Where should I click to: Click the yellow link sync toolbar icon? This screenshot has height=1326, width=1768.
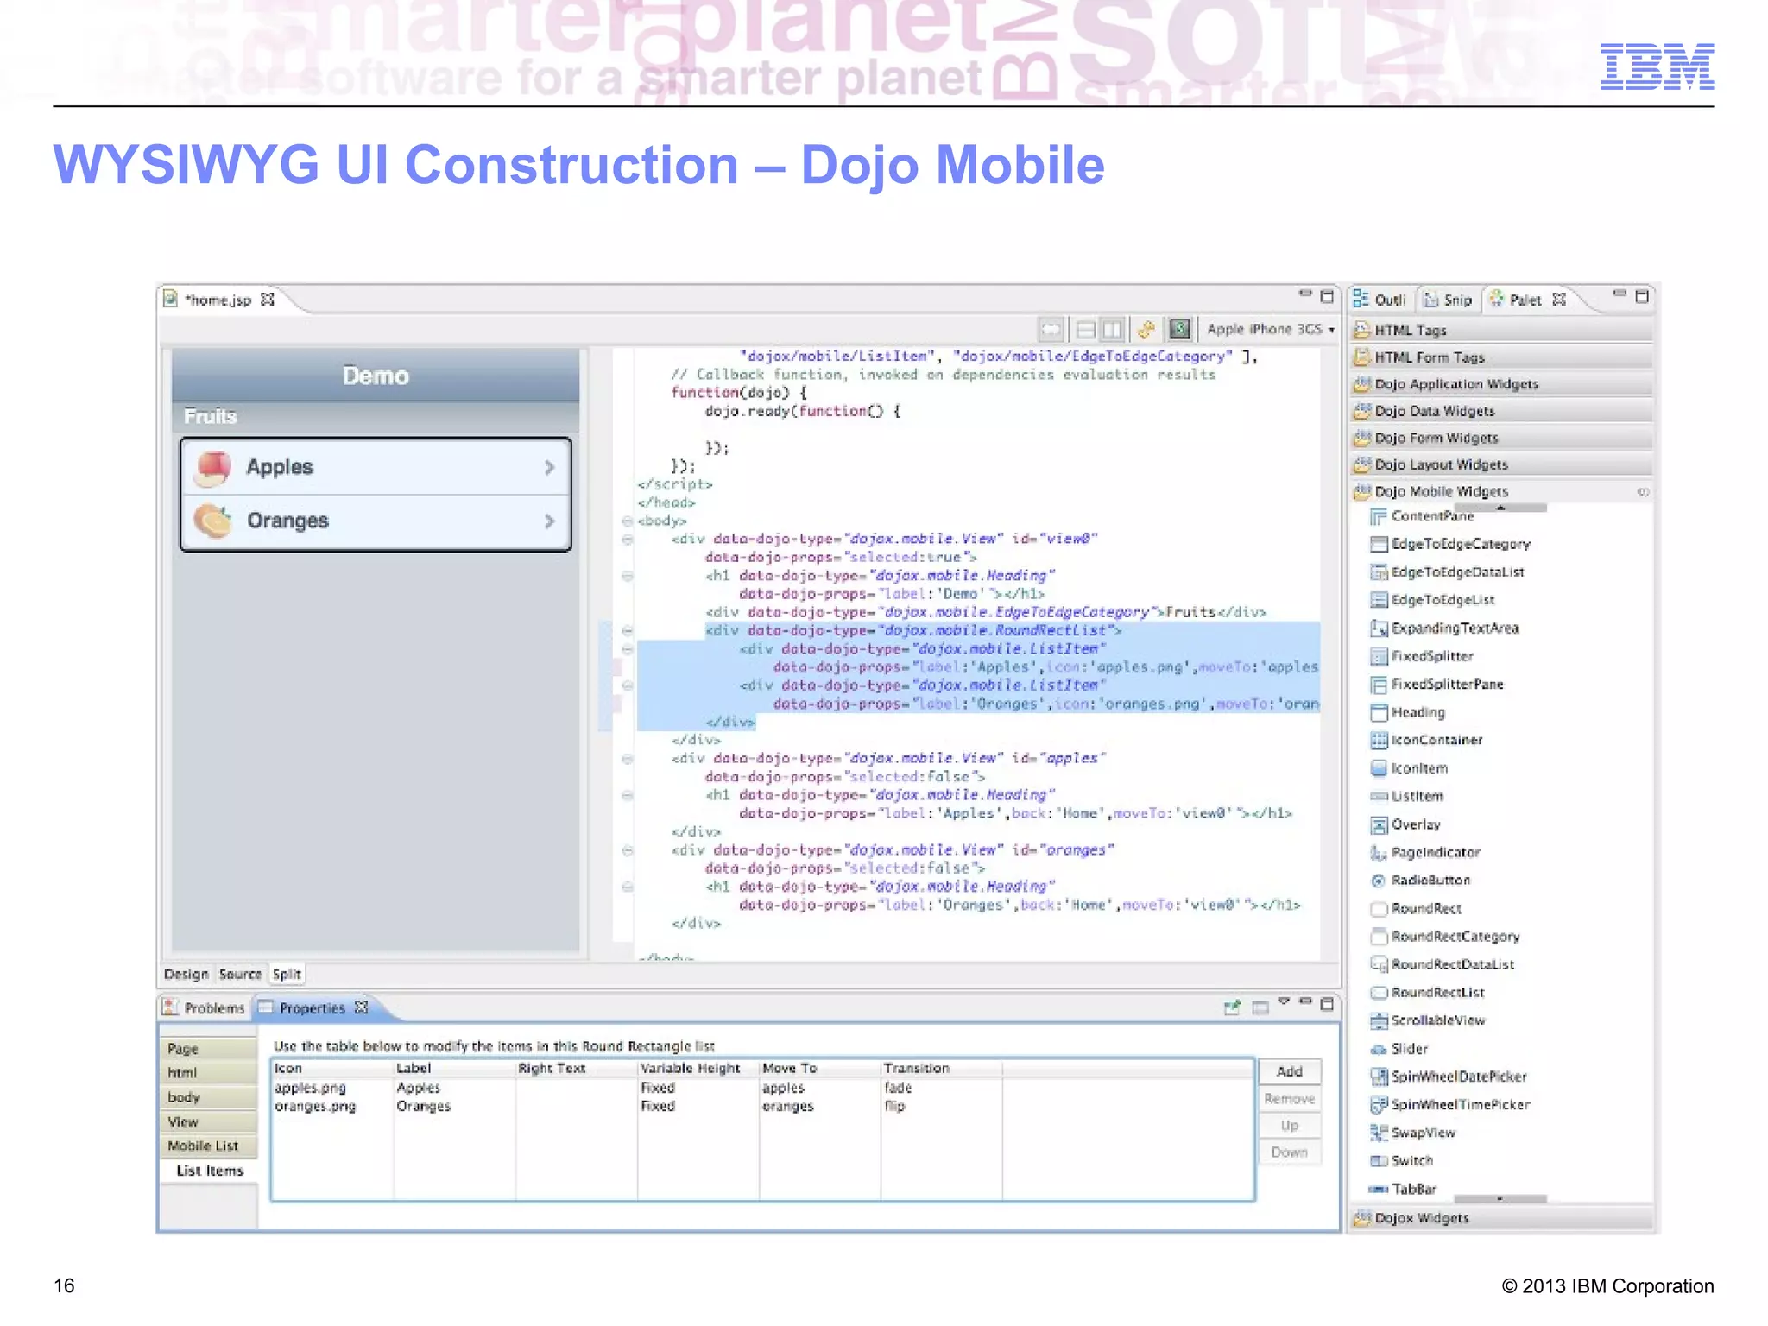pos(1146,329)
